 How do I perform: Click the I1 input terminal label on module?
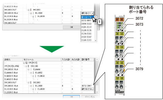pyautogui.click(x=117, y=34)
